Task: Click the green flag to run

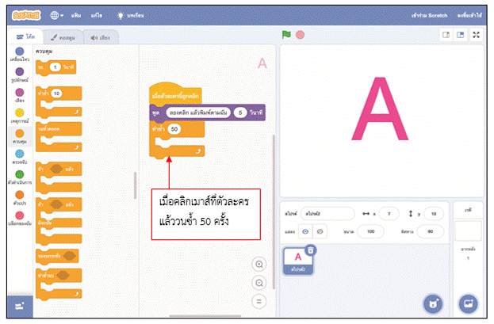Action: tap(286, 35)
